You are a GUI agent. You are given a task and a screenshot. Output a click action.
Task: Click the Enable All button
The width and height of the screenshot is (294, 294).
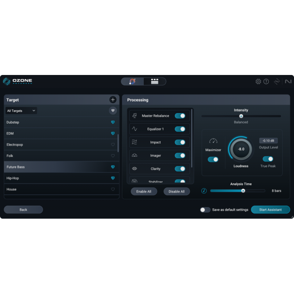click(x=144, y=191)
